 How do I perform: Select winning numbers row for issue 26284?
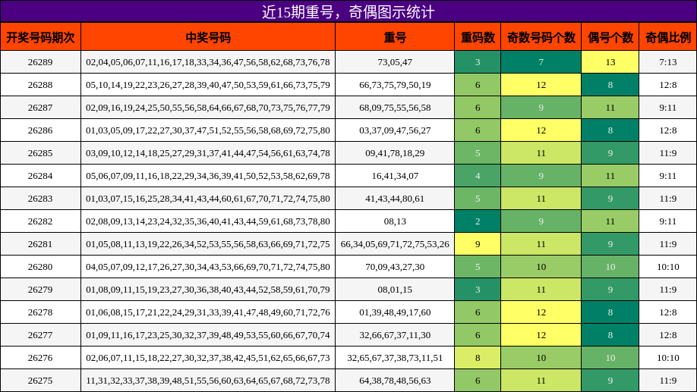tap(208, 176)
